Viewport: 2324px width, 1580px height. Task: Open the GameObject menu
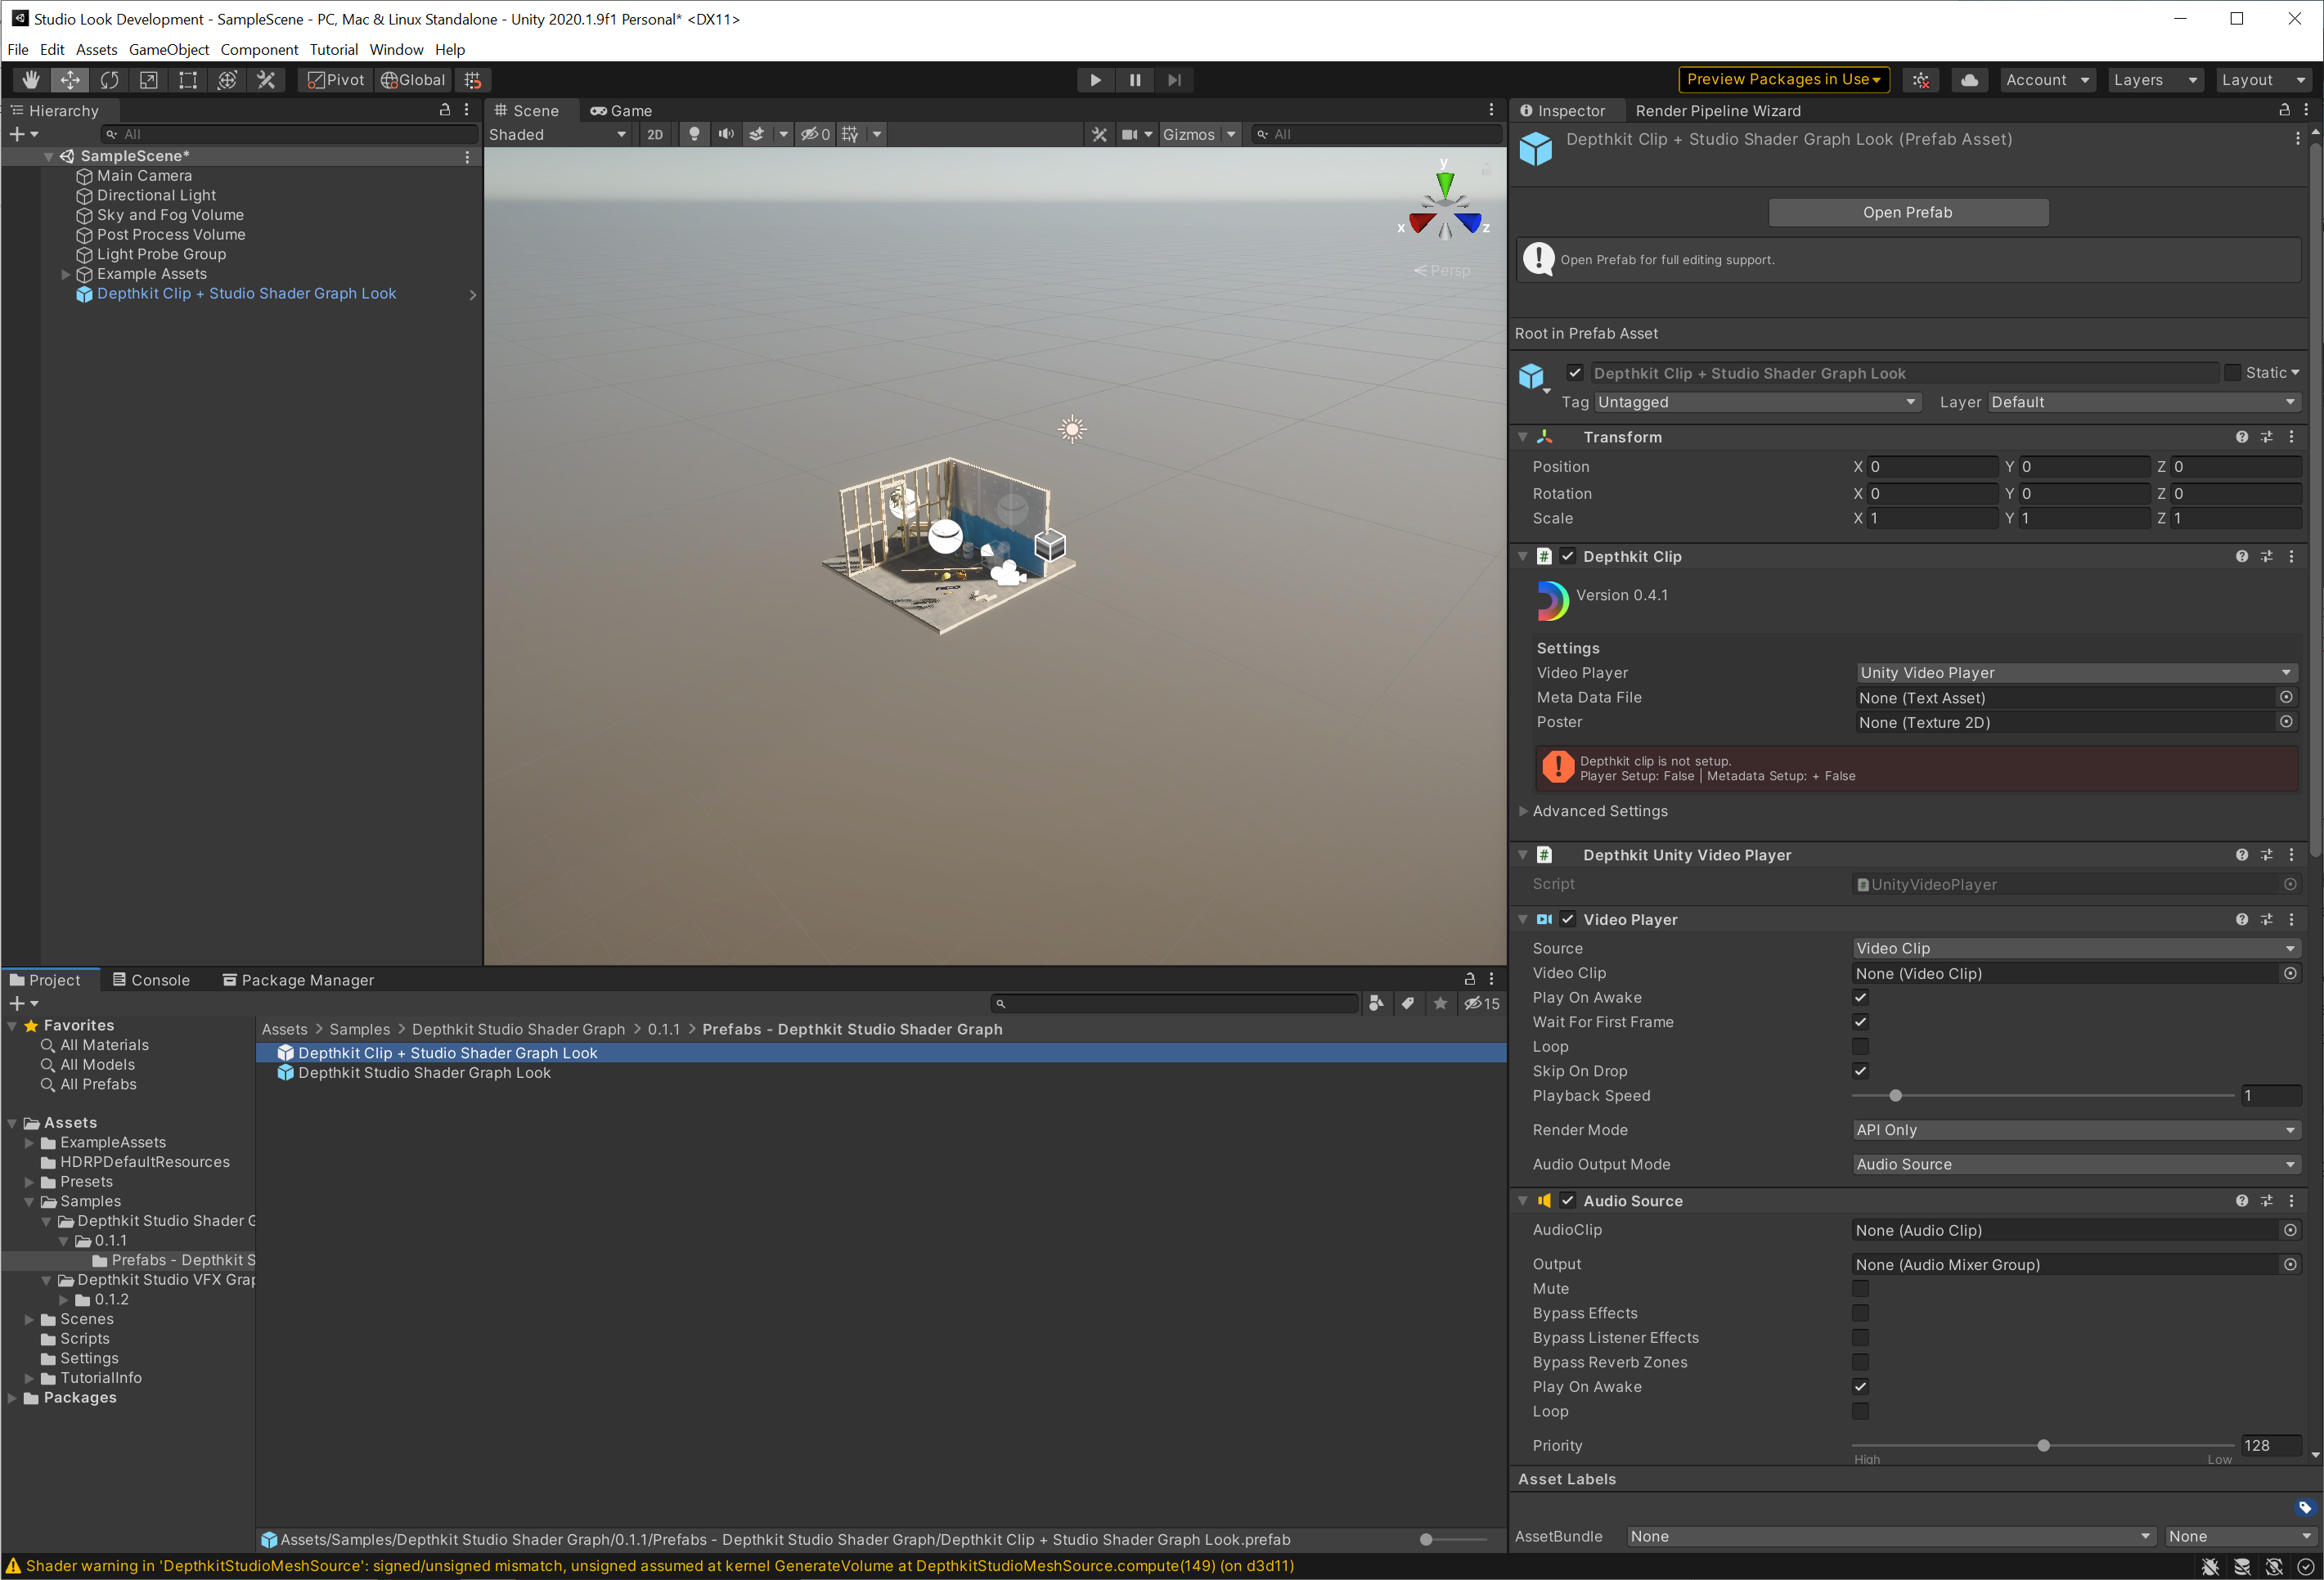coord(168,49)
